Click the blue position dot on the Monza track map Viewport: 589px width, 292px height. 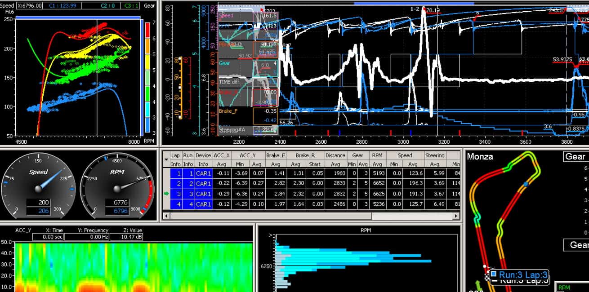pyautogui.click(x=526, y=184)
